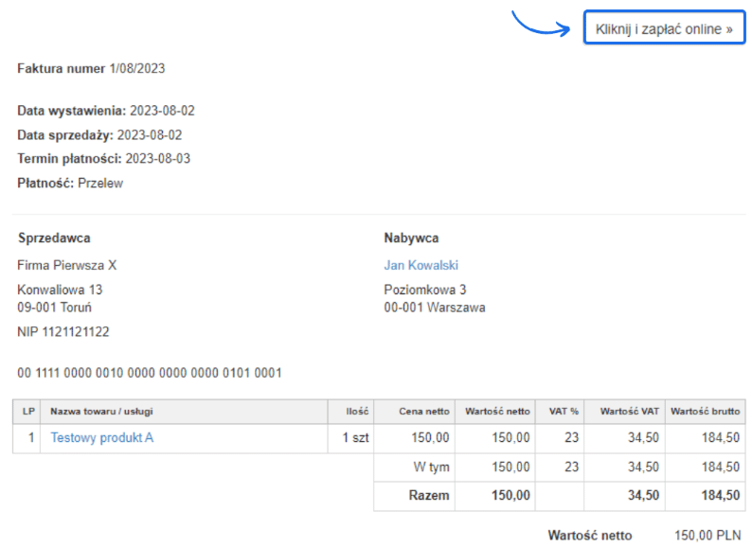The width and height of the screenshot is (752, 547).
Task: Click the 'Nazwa towaru / usługi' column header
Action: tap(102, 412)
